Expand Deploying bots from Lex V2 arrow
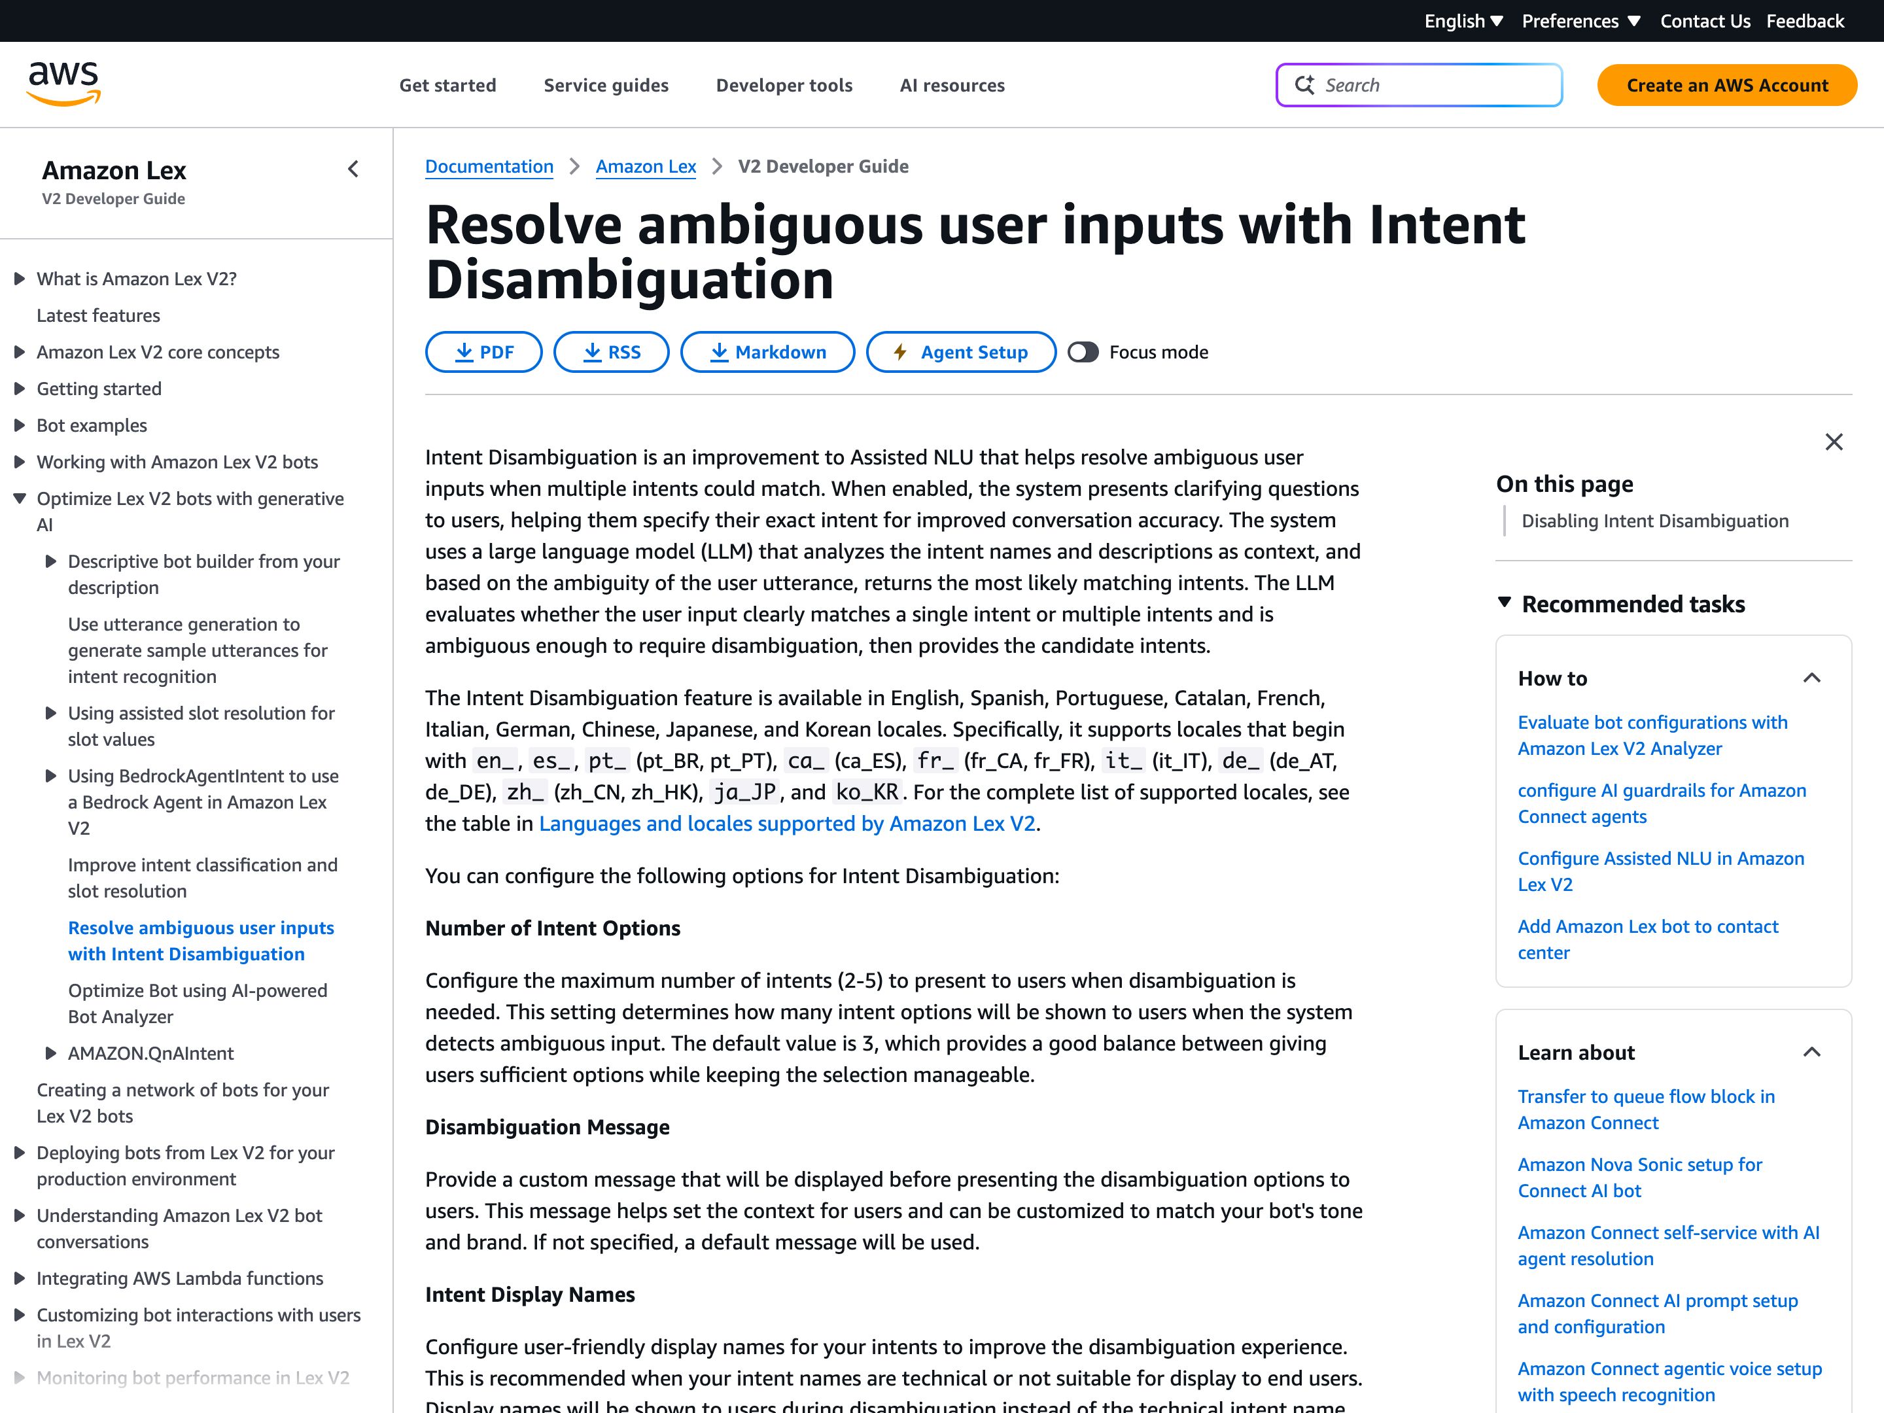Viewport: 1884px width, 1413px height. coord(20,1153)
